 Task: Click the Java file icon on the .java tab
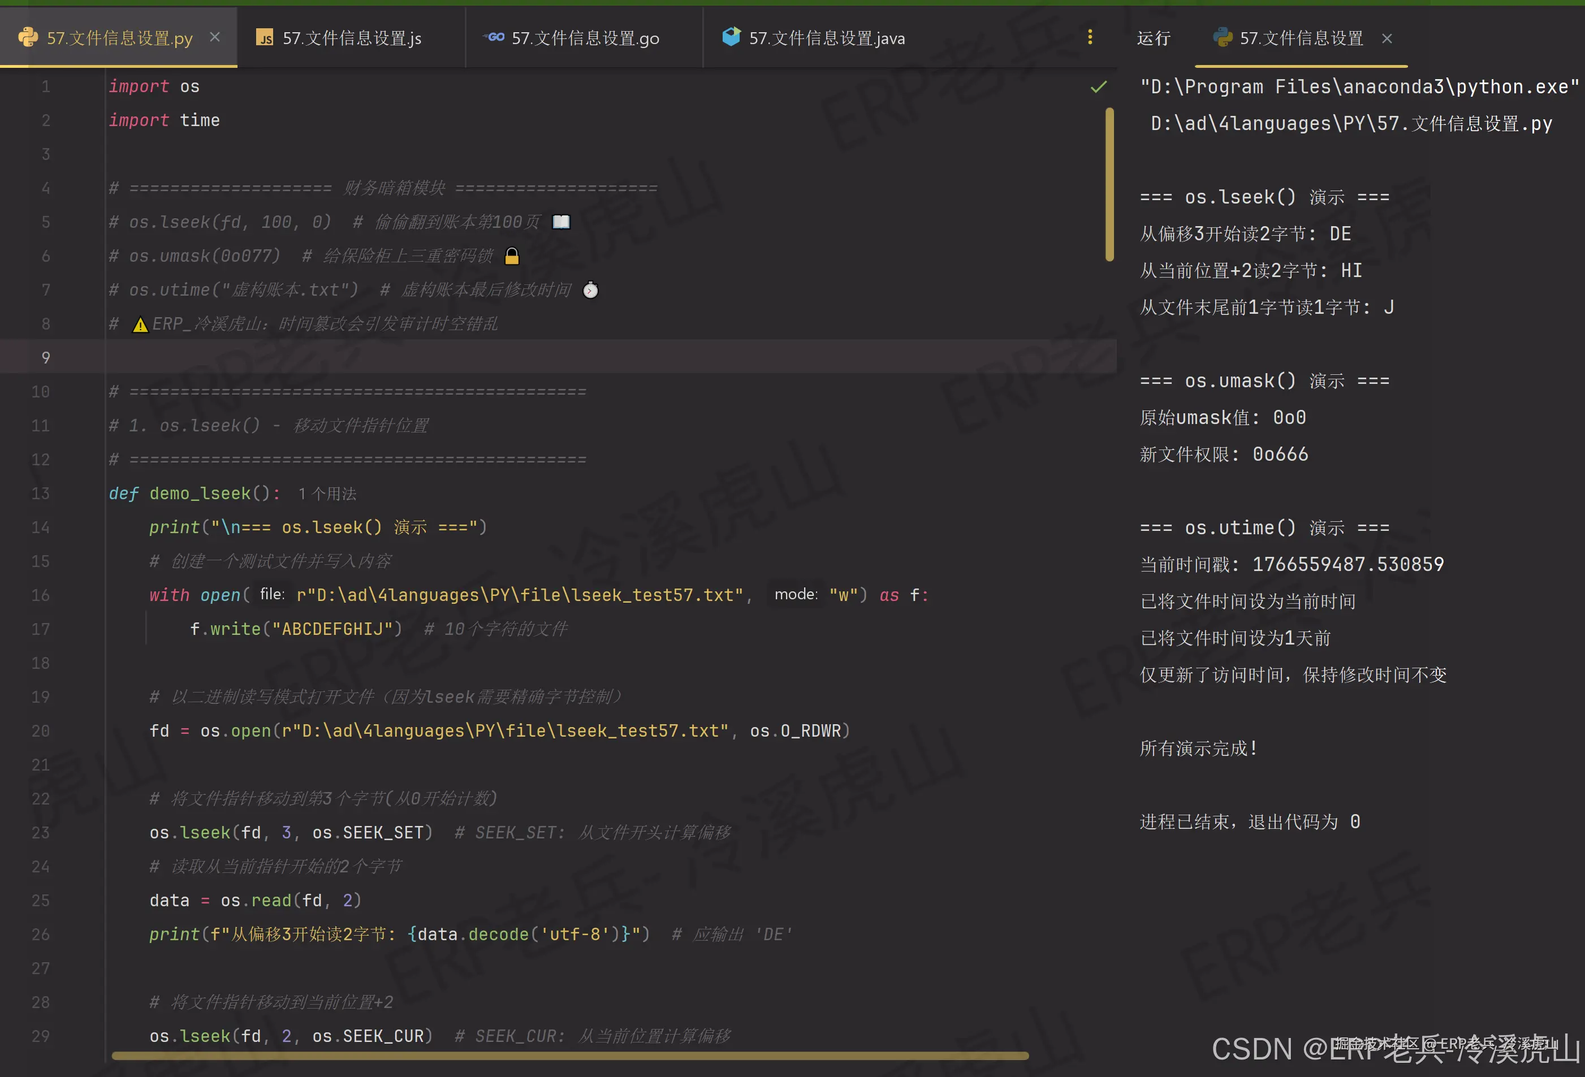tap(731, 36)
